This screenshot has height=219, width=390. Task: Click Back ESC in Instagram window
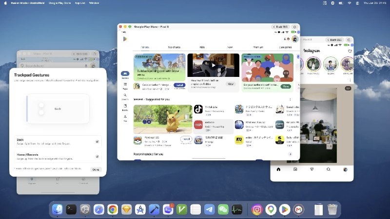[334, 40]
